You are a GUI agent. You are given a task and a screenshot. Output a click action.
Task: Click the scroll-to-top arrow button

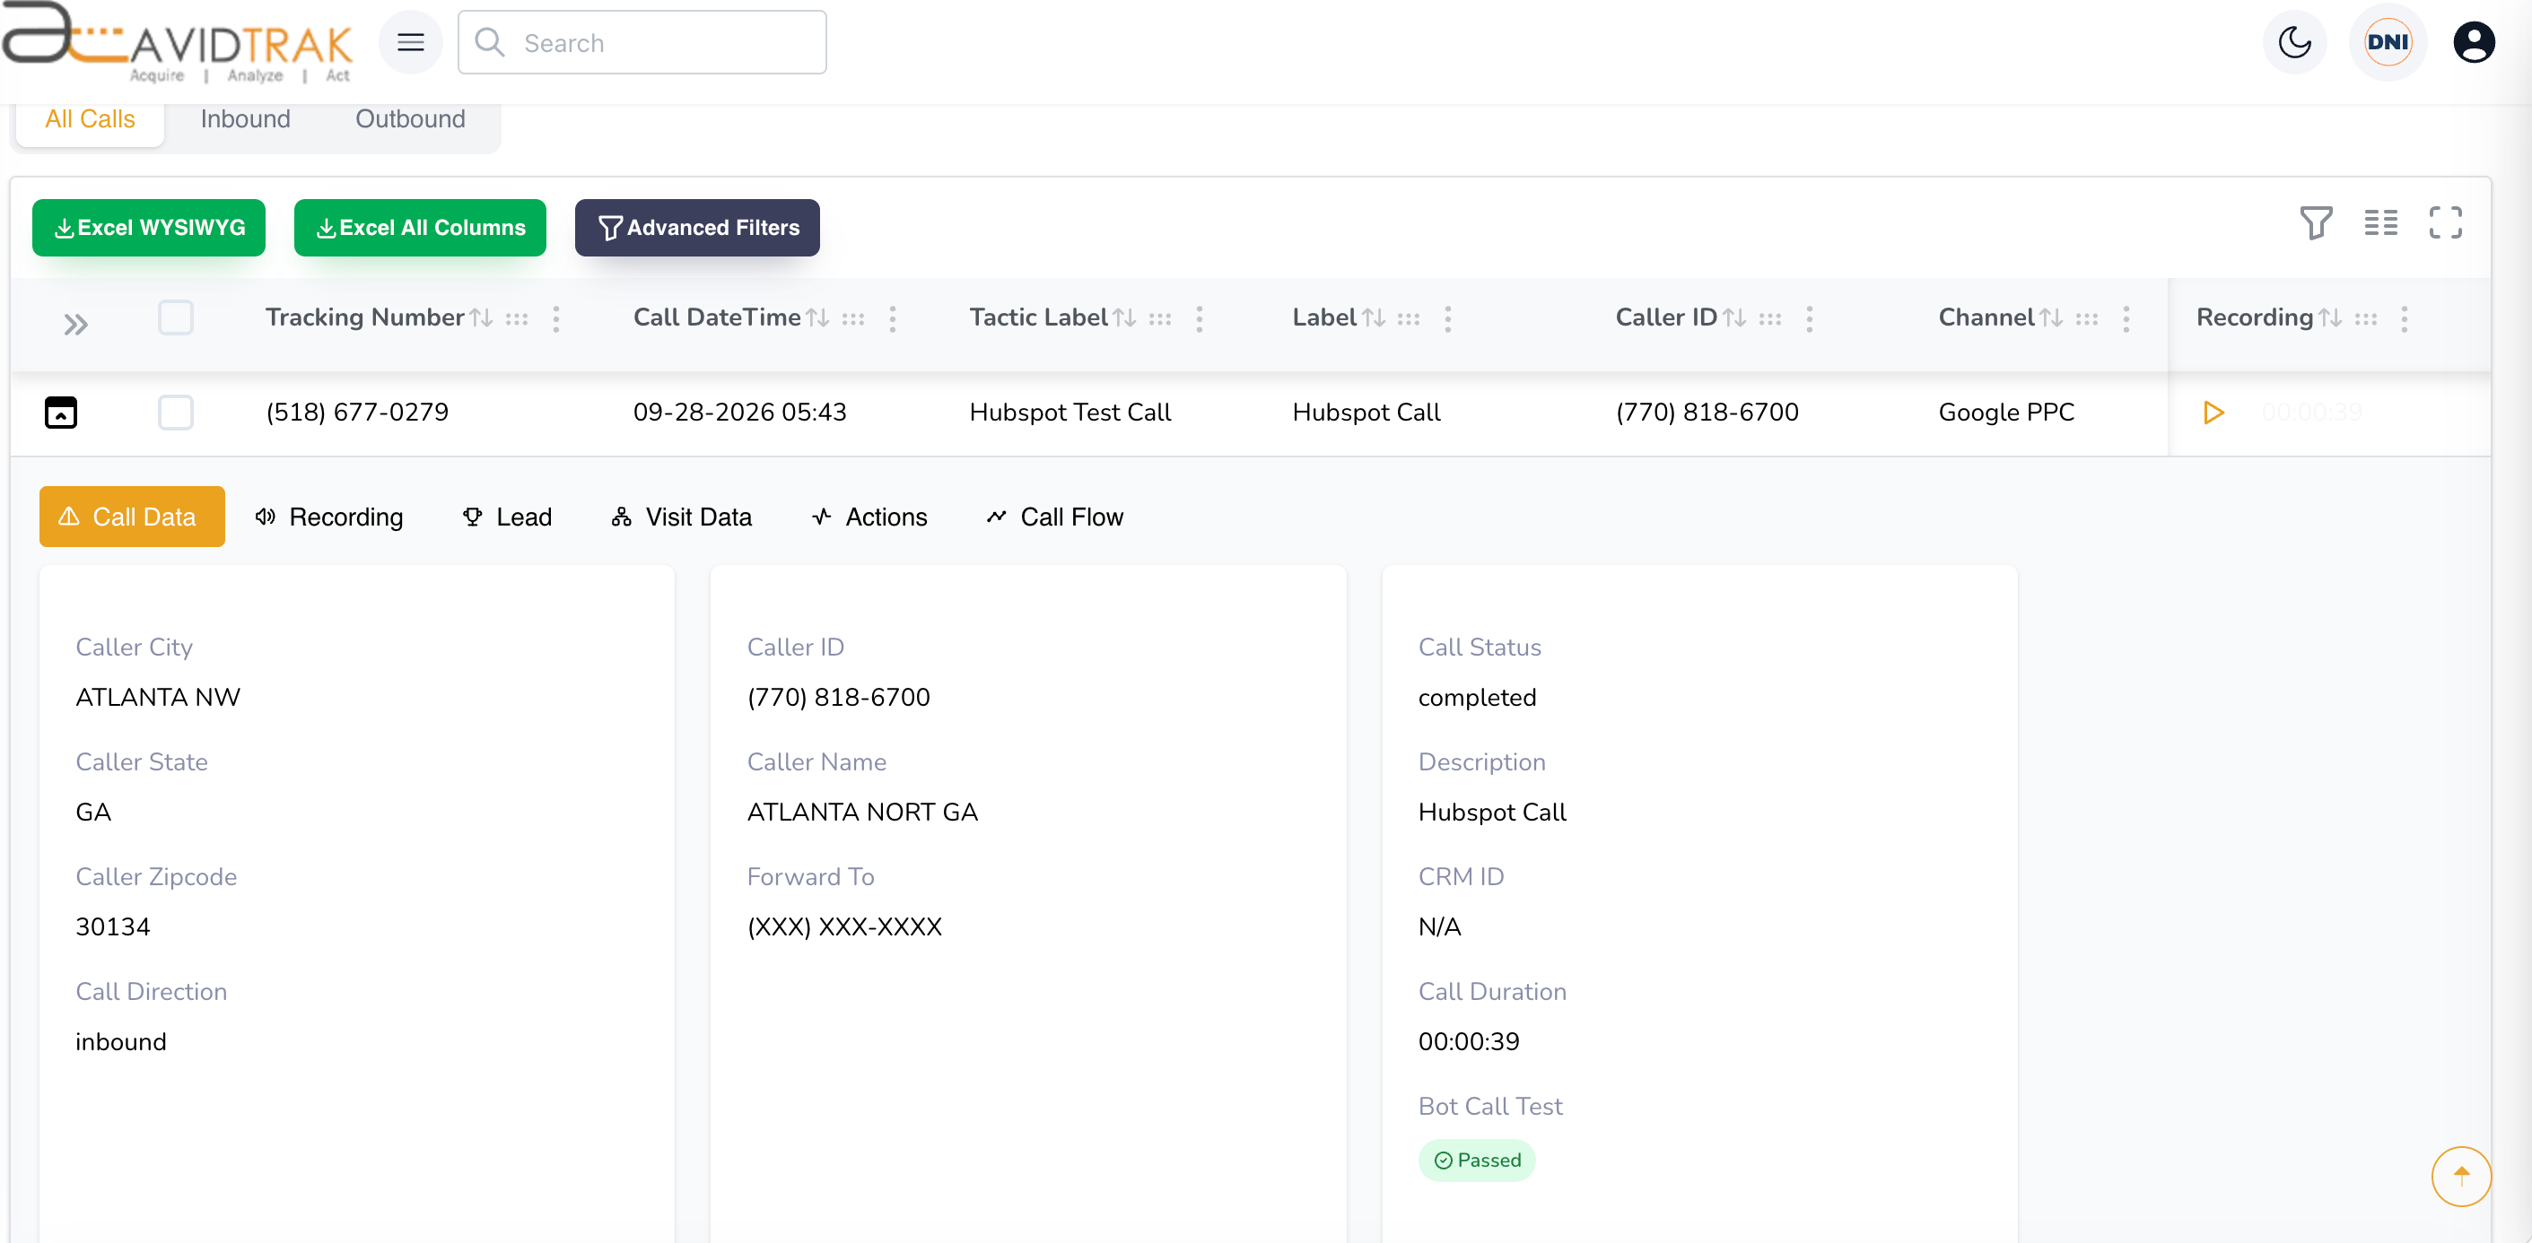pyautogui.click(x=2460, y=1175)
